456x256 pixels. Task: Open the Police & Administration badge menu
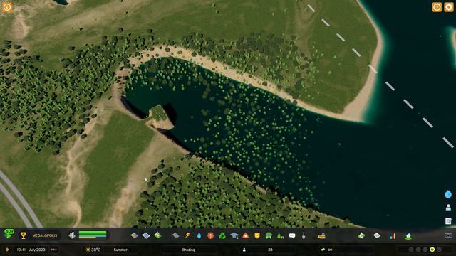tap(257, 235)
